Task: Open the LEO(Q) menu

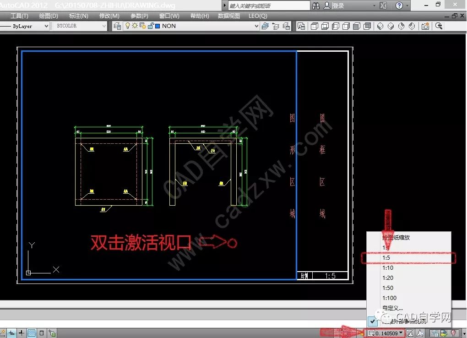Action: tap(258, 16)
